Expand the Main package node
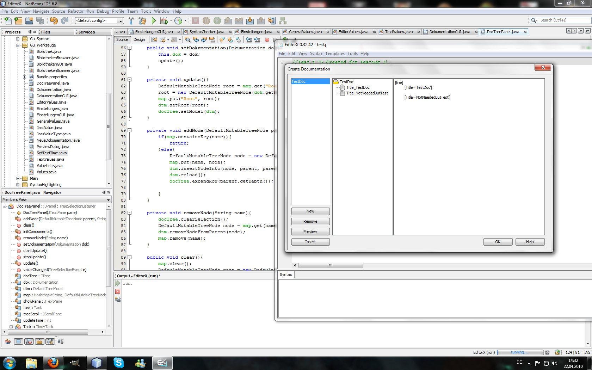The height and width of the screenshot is (370, 592). click(x=18, y=178)
